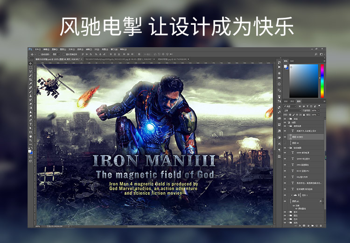Switch to second document tab at 98.4%
This screenshot has height=243, width=350.
click(x=120, y=59)
